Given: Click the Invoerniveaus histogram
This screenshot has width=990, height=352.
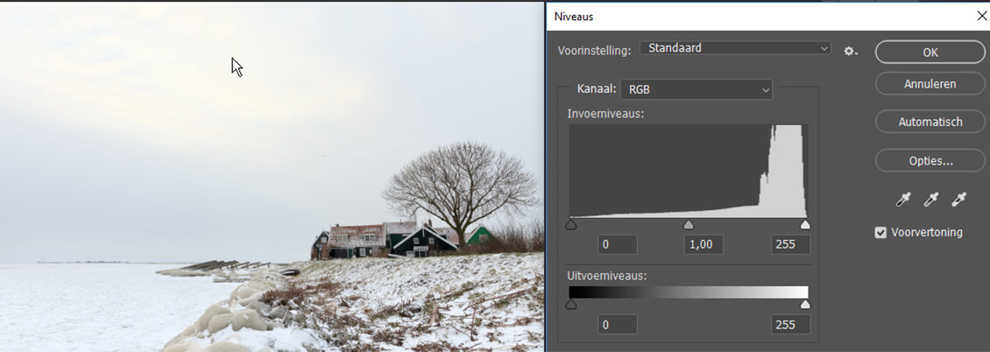Looking at the screenshot, I should [x=689, y=171].
